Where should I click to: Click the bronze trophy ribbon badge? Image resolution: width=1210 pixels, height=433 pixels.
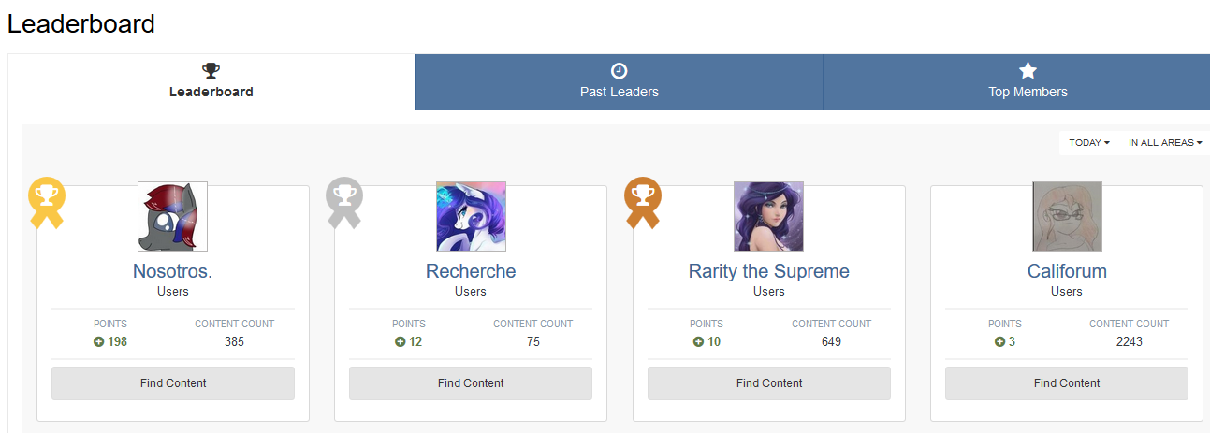pyautogui.click(x=643, y=200)
